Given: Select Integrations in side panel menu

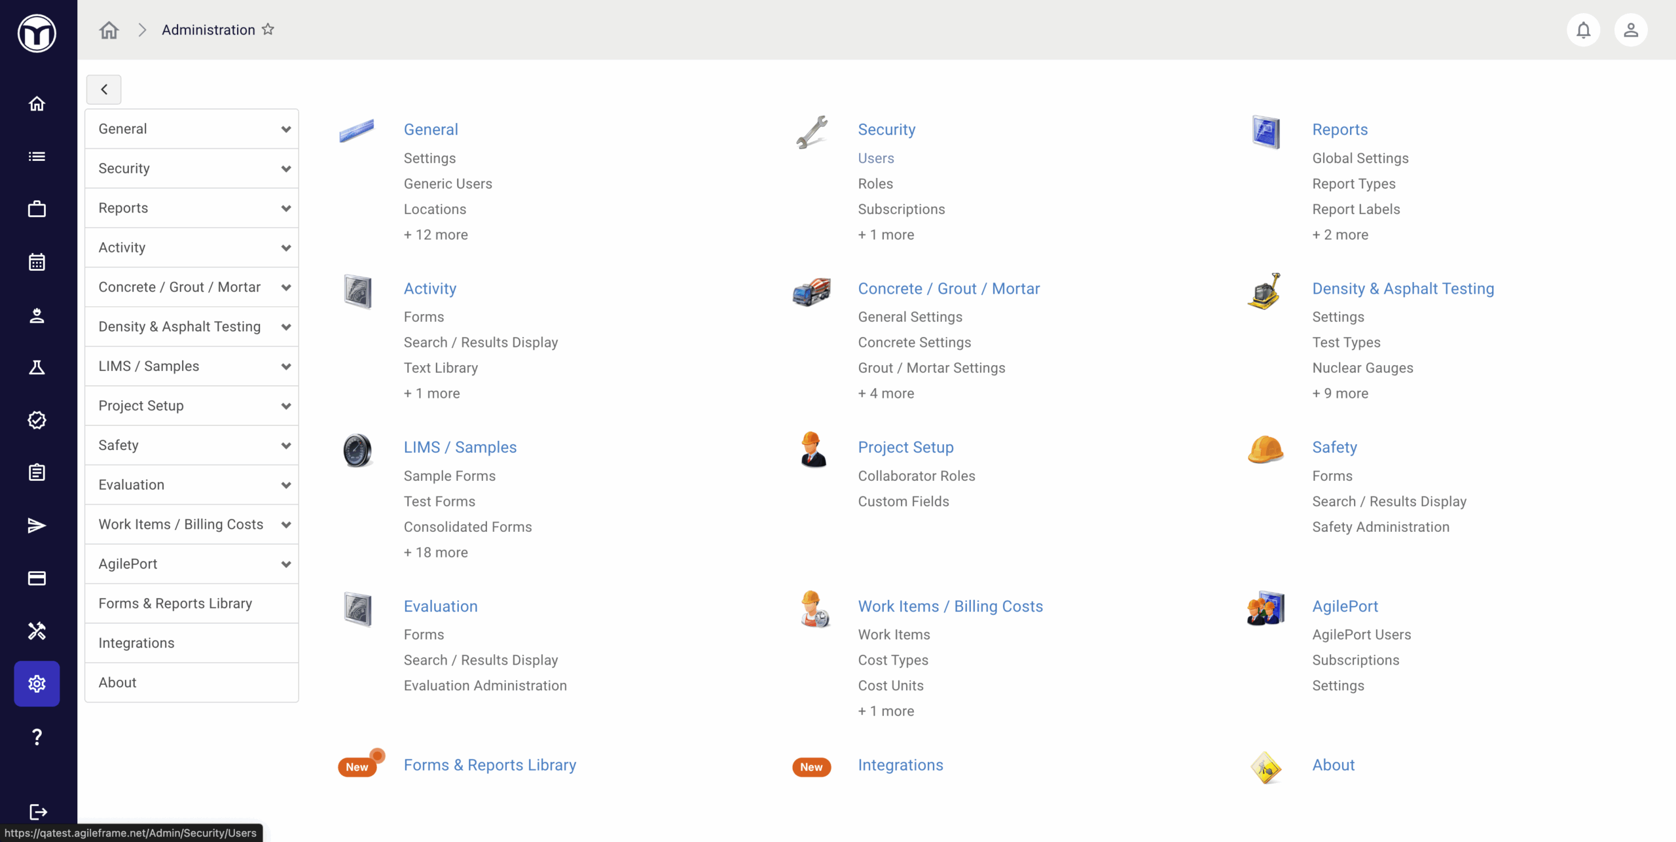Looking at the screenshot, I should coord(136,643).
